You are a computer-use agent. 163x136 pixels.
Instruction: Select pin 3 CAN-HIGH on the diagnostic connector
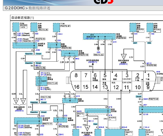[127, 76]
